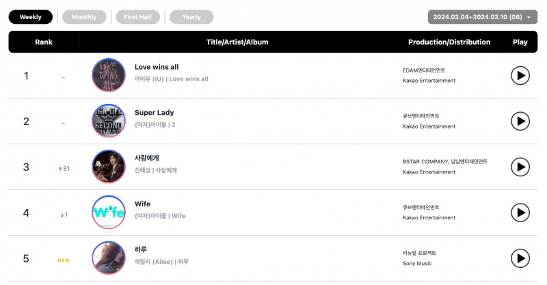The height and width of the screenshot is (285, 547).
Task: Switch to the Monthly chart tab
Action: pos(84,16)
